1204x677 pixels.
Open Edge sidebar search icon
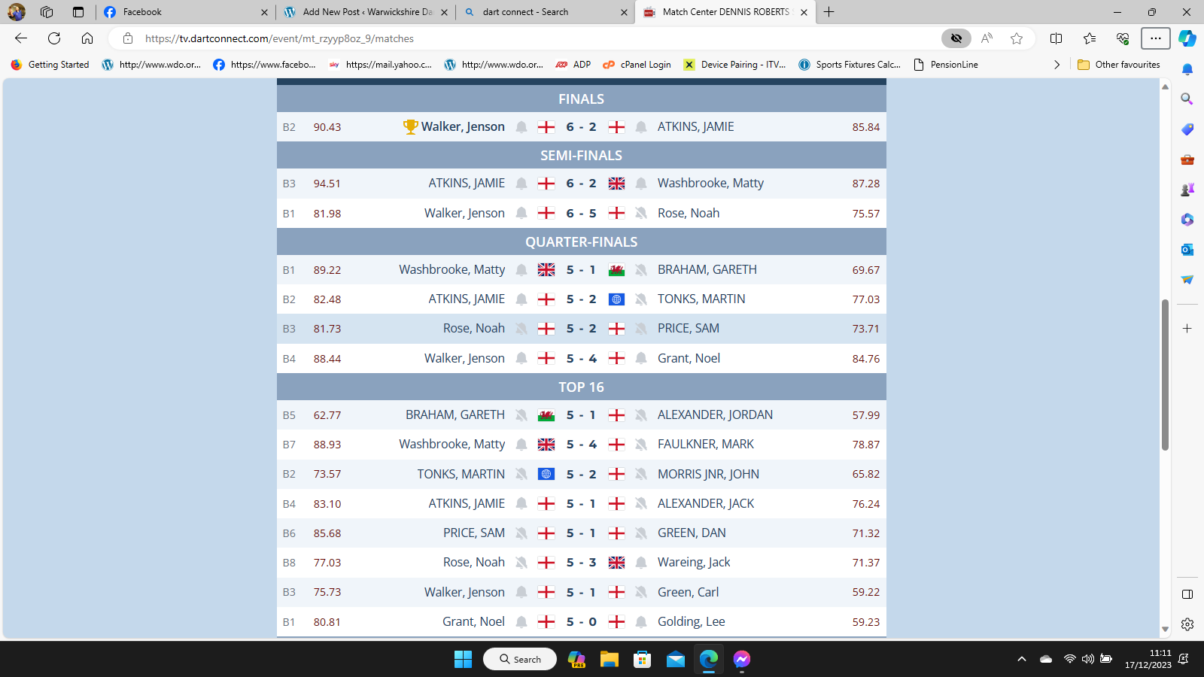tap(1187, 99)
